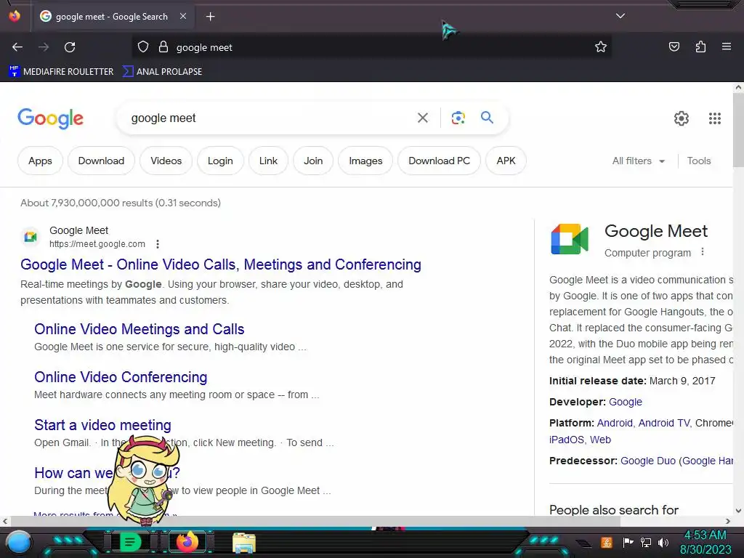Open iPadOS platform link
744x558 pixels.
pos(566,440)
